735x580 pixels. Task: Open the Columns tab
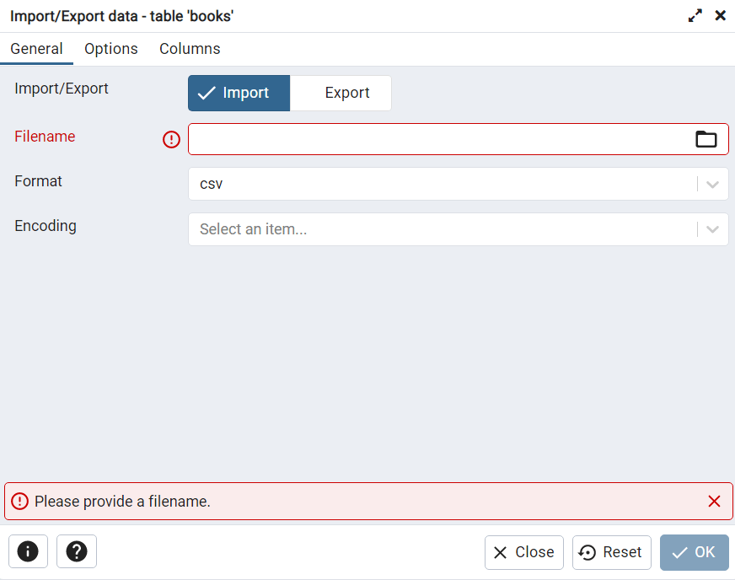[x=190, y=49]
